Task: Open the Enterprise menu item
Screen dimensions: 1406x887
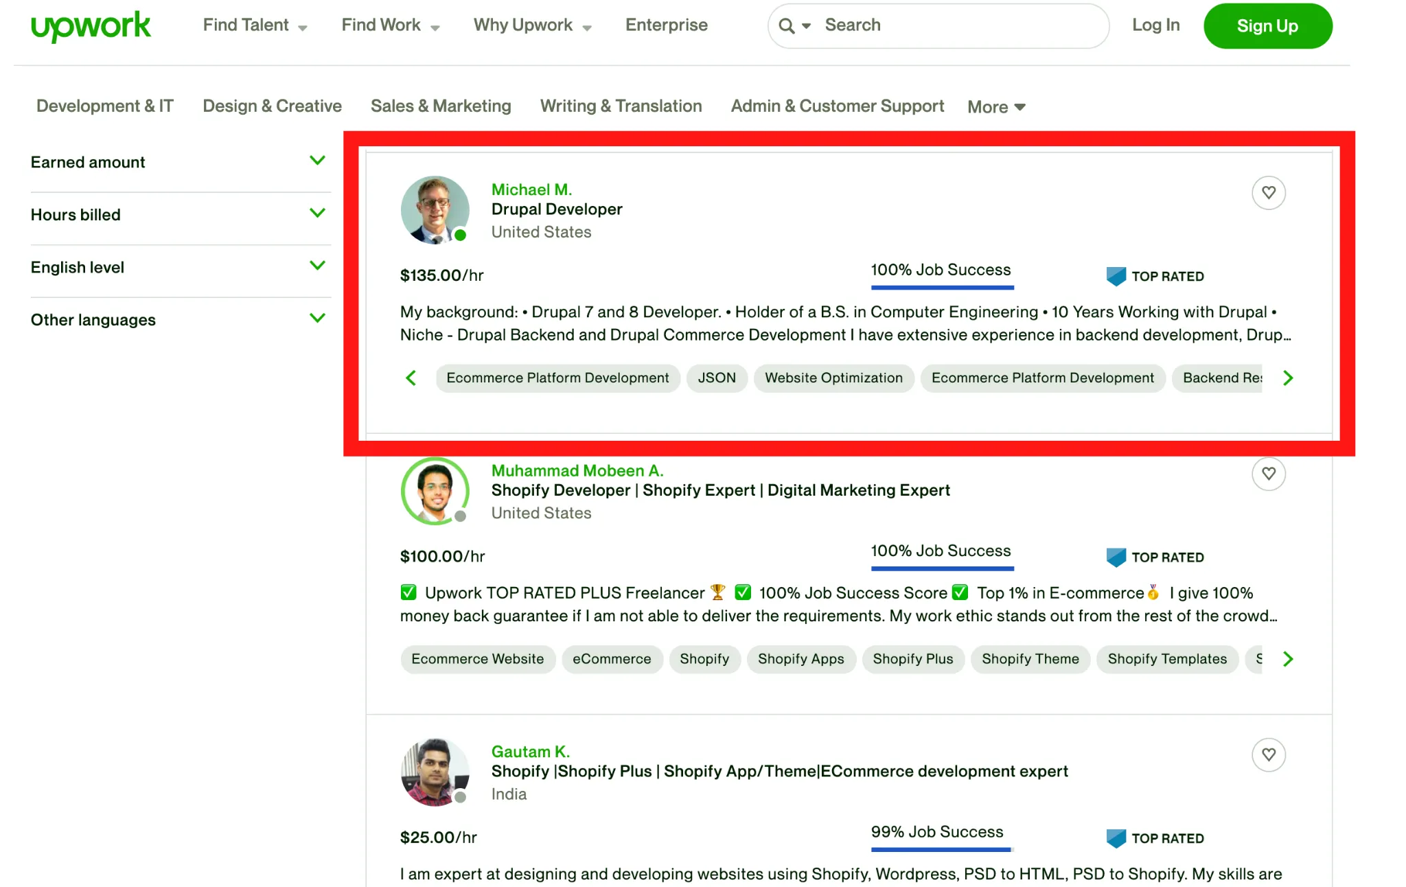Action: pos(666,25)
